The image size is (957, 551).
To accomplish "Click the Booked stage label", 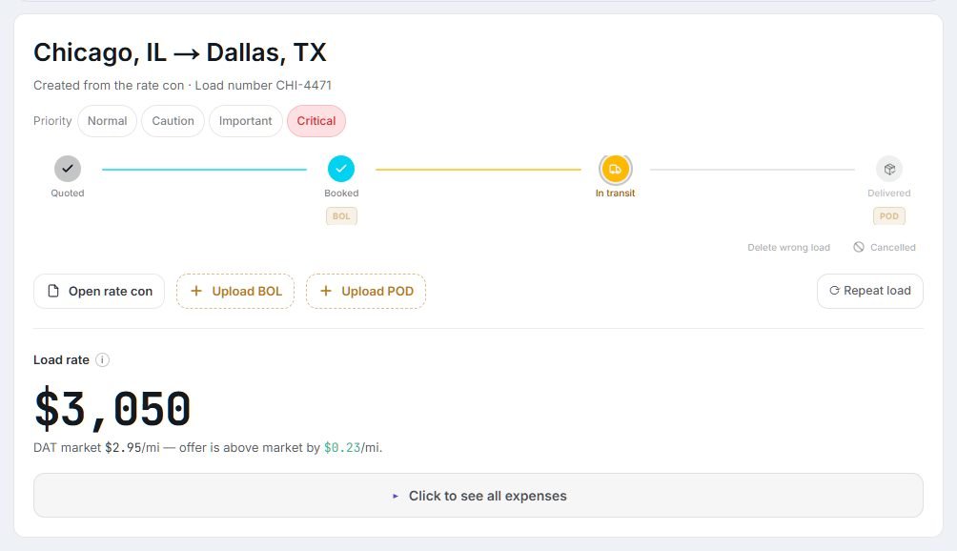I will click(341, 193).
